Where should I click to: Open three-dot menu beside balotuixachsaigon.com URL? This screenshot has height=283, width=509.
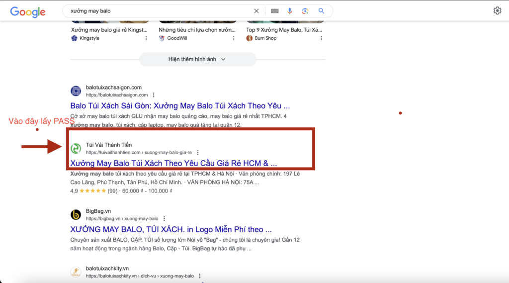click(154, 95)
